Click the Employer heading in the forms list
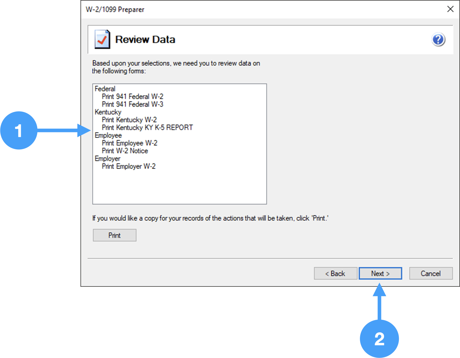 pyautogui.click(x=107, y=158)
